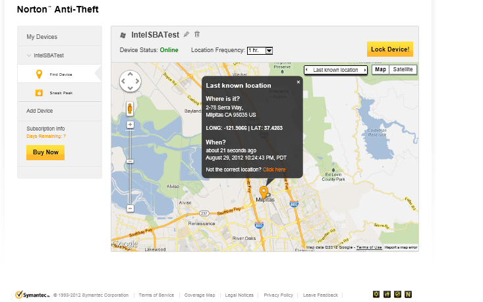Collapse the IntelSBATest device in sidebar
Screen dimensions: 483x302
coord(29,55)
